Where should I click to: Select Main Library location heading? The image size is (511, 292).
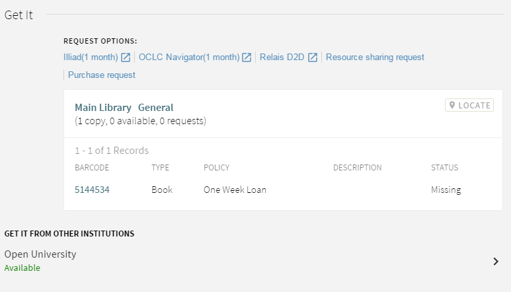click(103, 108)
